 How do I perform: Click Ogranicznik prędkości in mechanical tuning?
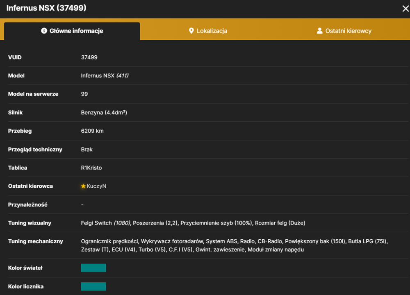[x=109, y=241]
